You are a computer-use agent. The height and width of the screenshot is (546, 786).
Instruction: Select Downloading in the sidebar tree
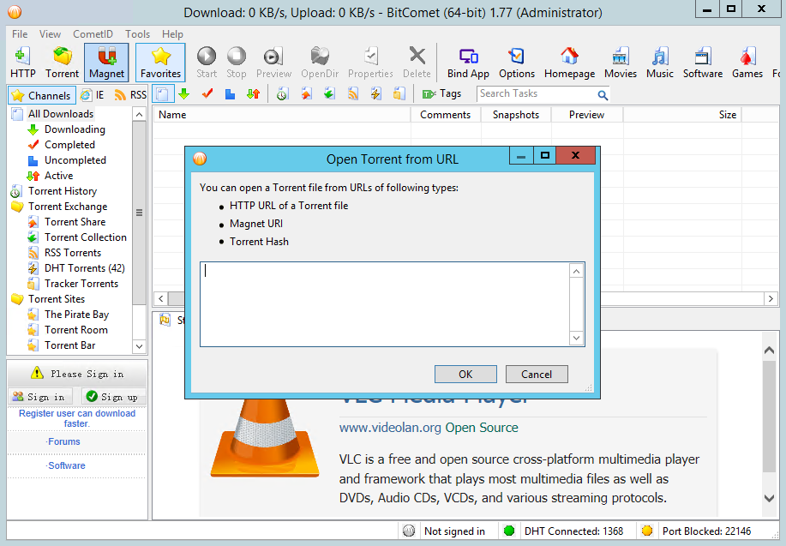click(75, 129)
